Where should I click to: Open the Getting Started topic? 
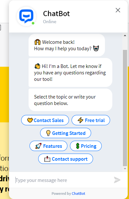tap(65, 133)
